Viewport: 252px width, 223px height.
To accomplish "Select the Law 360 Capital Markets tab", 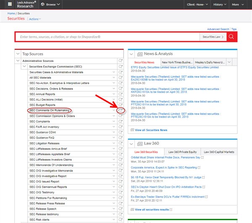I will [x=219, y=152].
